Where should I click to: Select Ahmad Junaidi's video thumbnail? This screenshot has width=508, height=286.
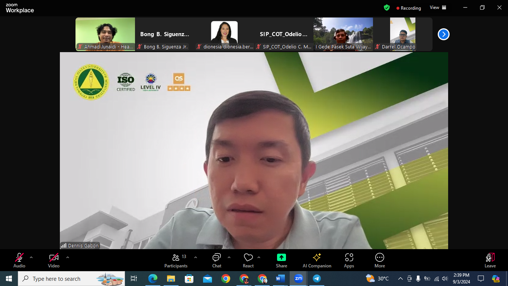click(x=105, y=34)
